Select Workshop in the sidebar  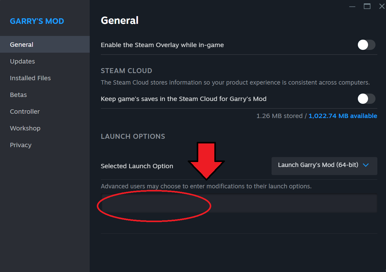click(x=25, y=128)
